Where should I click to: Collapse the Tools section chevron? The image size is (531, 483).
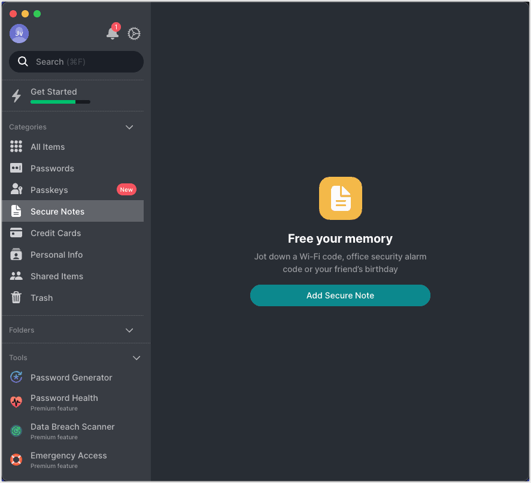pos(136,358)
